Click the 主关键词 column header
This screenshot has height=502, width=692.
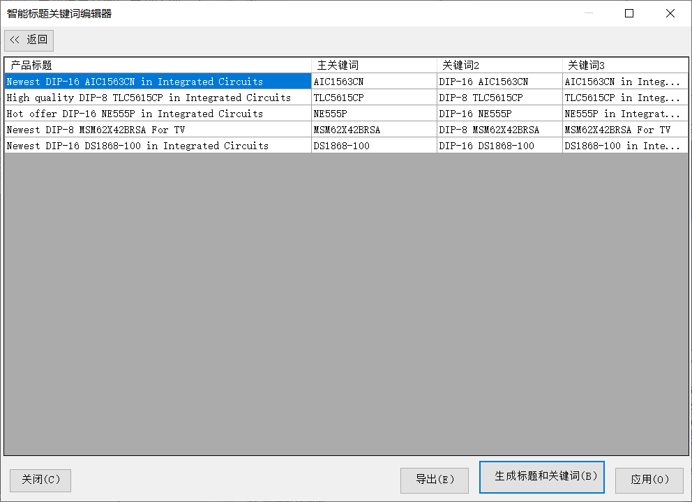(374, 66)
